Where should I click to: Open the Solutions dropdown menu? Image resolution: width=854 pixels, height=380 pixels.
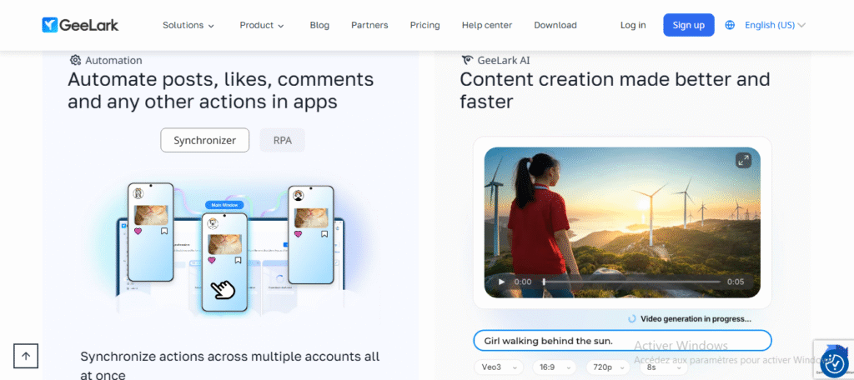click(x=188, y=25)
